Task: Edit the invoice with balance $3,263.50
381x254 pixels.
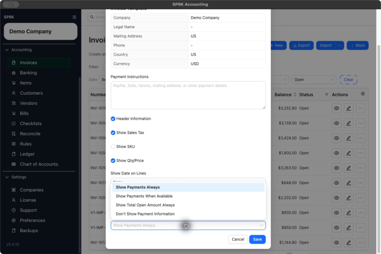Action: (349, 168)
